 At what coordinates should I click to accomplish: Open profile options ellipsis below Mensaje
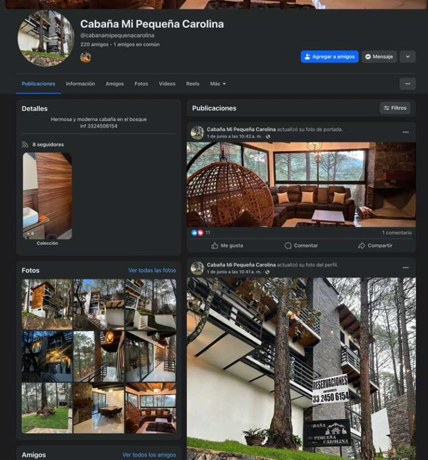(408, 84)
